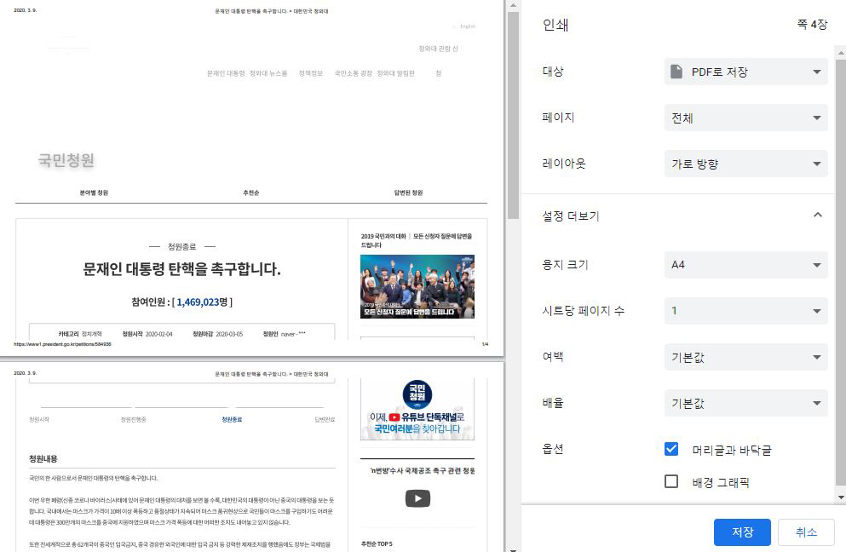This screenshot has width=846, height=552.
Task: Click the settings scrollbar down arrow
Action: click(841, 497)
